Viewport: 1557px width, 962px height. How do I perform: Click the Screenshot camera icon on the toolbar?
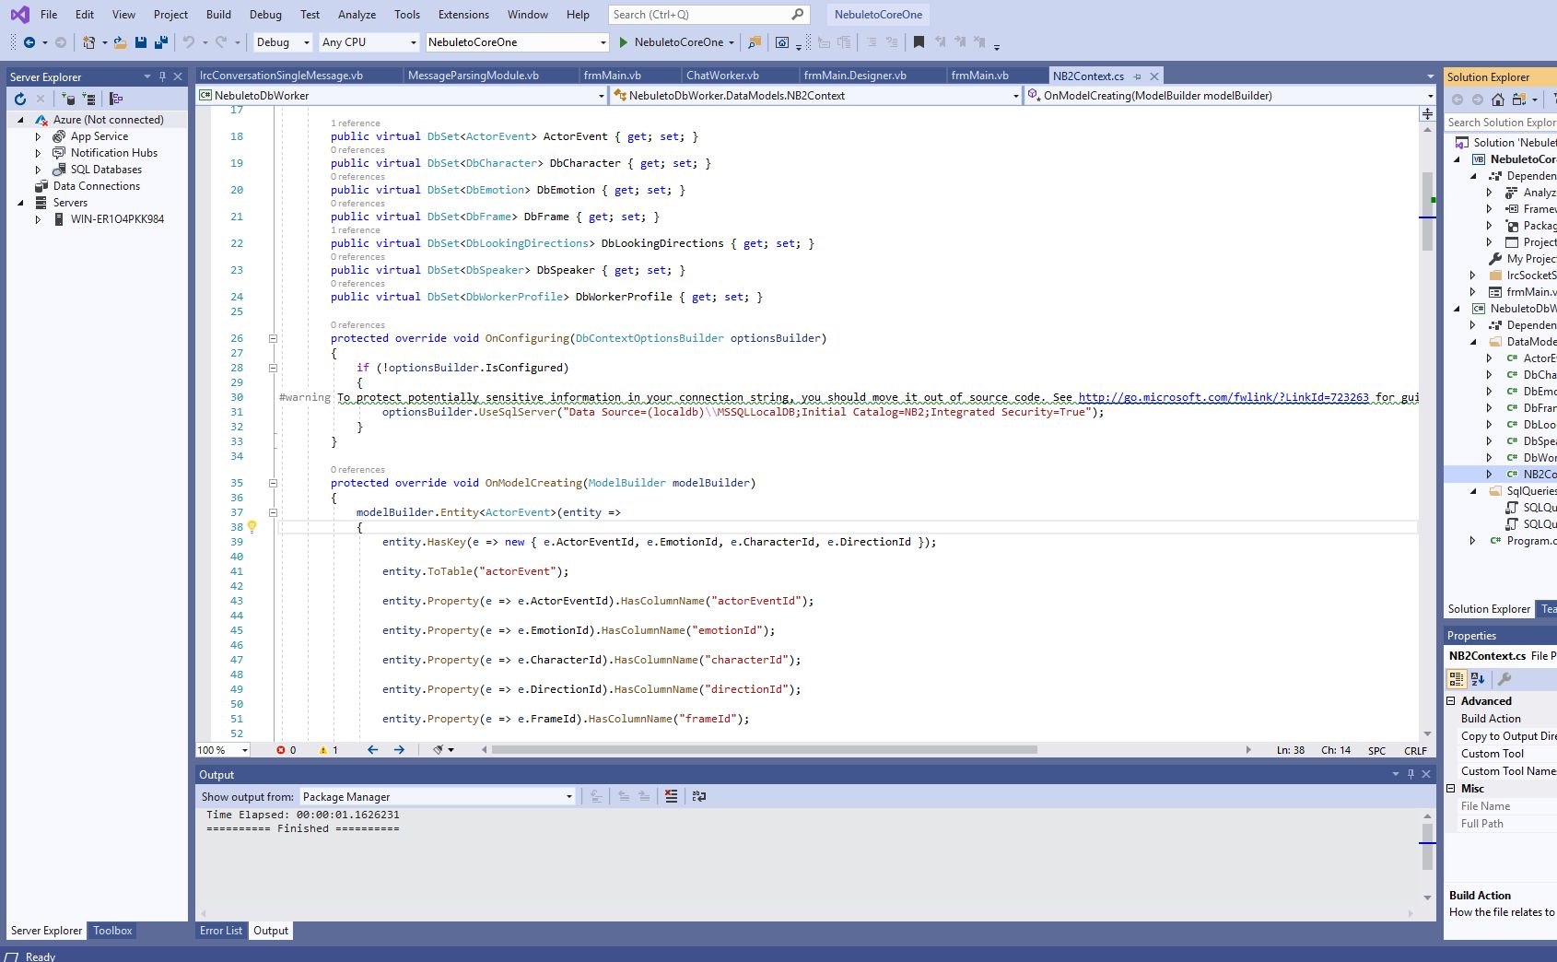coord(782,42)
